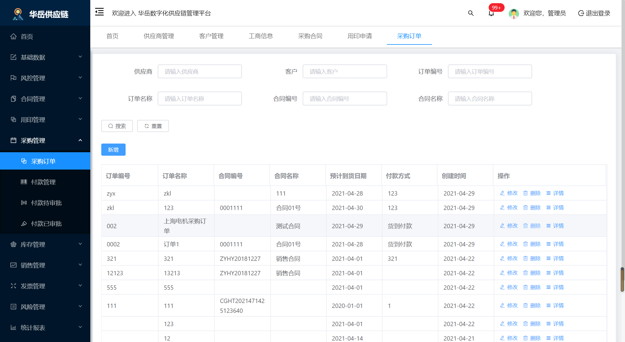Switch to the 首页 tab
The image size is (625, 342).
(x=112, y=36)
